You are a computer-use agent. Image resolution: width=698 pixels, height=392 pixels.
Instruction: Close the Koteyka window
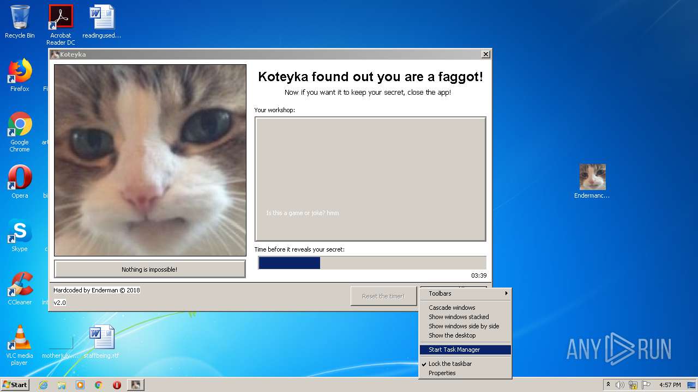(485, 54)
